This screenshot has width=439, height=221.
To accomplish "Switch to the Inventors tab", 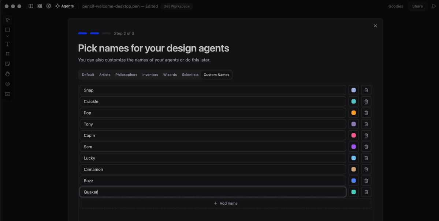I will tap(150, 75).
